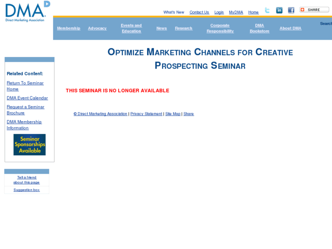Open the DMA LinkedIn page icon
The height and width of the screenshot is (249, 332).
[x=279, y=10]
